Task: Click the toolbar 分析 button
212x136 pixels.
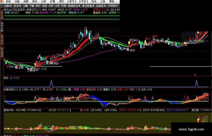Action: point(57,6)
